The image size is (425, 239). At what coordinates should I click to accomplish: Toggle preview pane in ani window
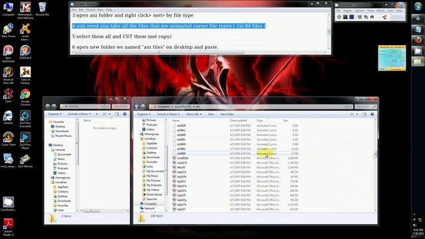(x=365, y=114)
